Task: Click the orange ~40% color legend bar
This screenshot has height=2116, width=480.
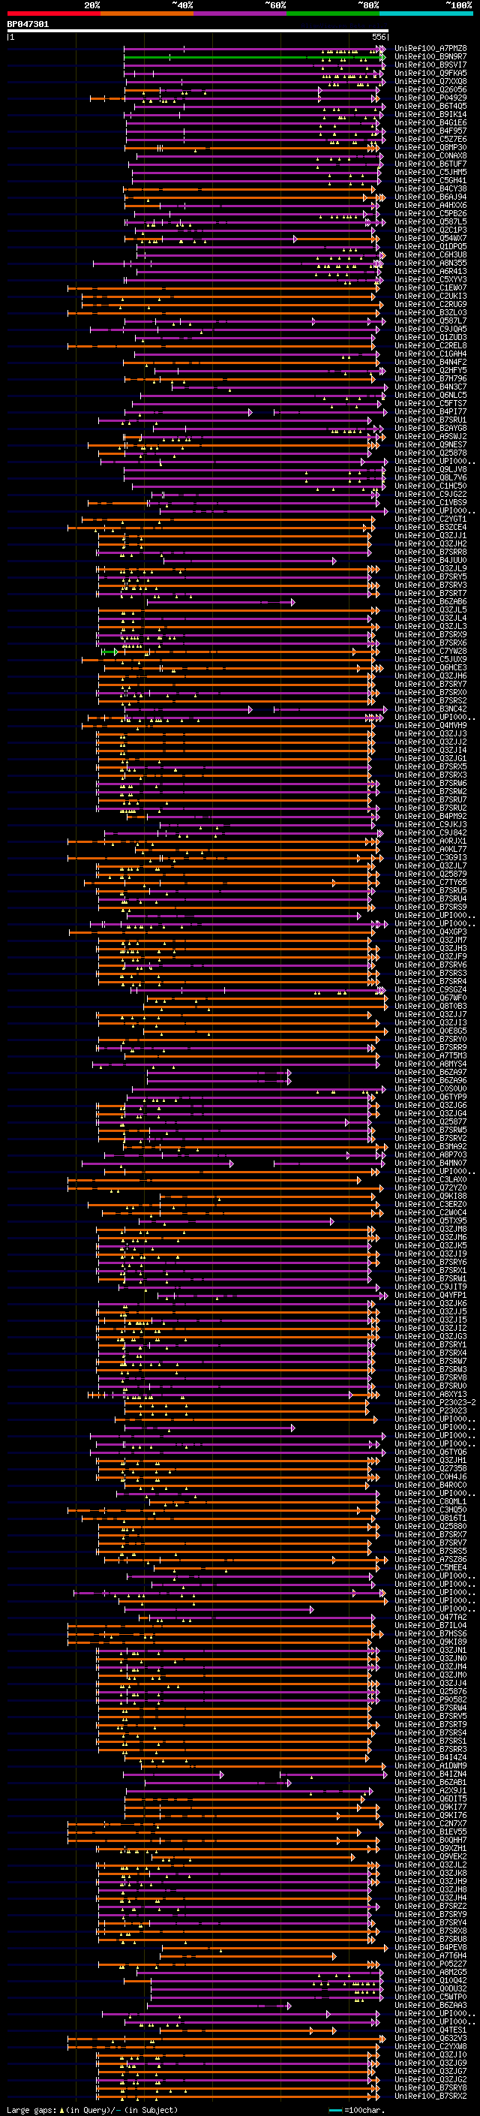Action: 147,14
